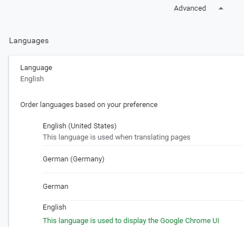Select the Languages section heading
Viewport: 244px width, 227px height.
tap(29, 41)
